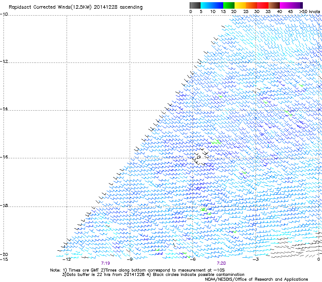
Task: Select the latitude axis label '-16'
Action: (4, 157)
